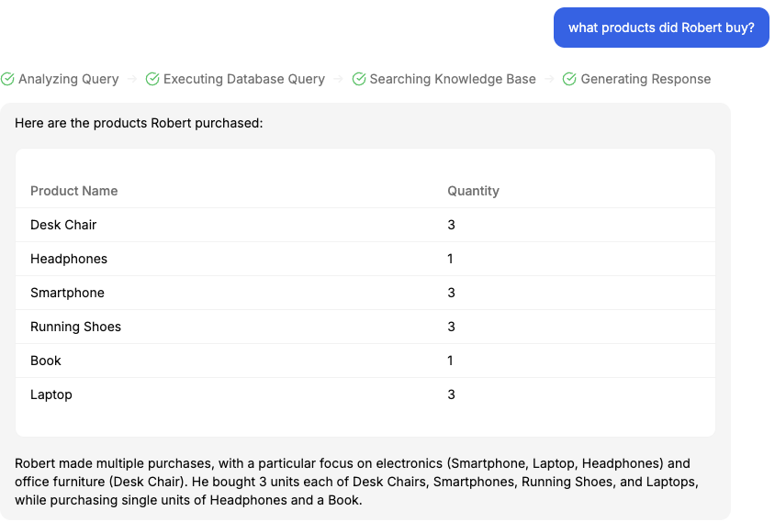Click the summary paragraph about Robert's purchases
This screenshot has height=522, width=775.
(358, 482)
